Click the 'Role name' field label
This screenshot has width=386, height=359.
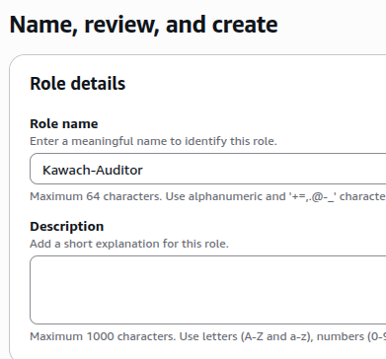coord(64,124)
